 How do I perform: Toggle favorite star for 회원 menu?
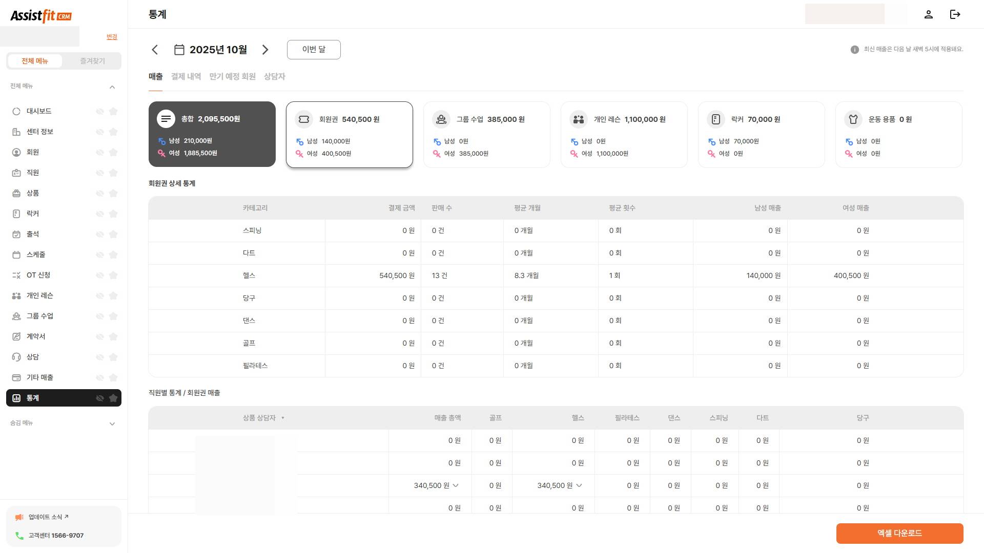point(113,152)
